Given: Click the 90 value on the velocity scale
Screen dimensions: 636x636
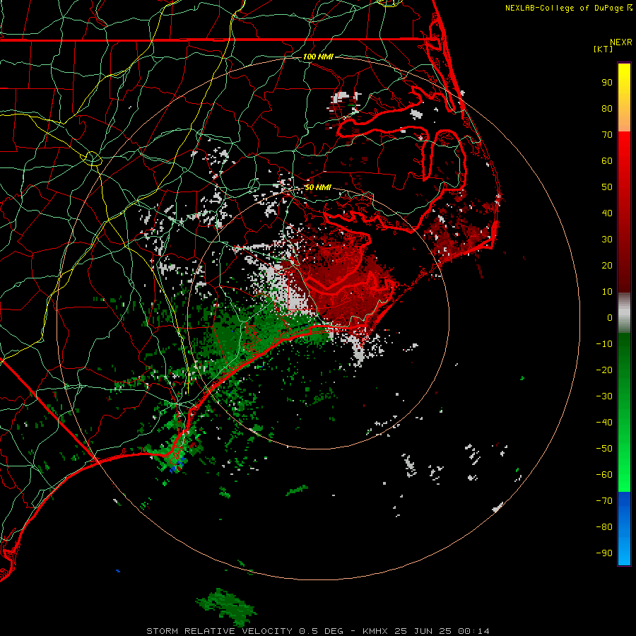Looking at the screenshot, I should coord(607,83).
